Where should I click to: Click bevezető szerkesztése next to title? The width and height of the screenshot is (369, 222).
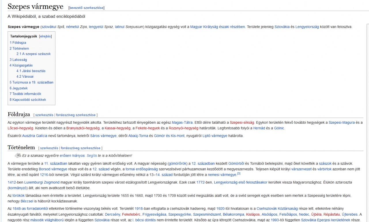[86, 8]
